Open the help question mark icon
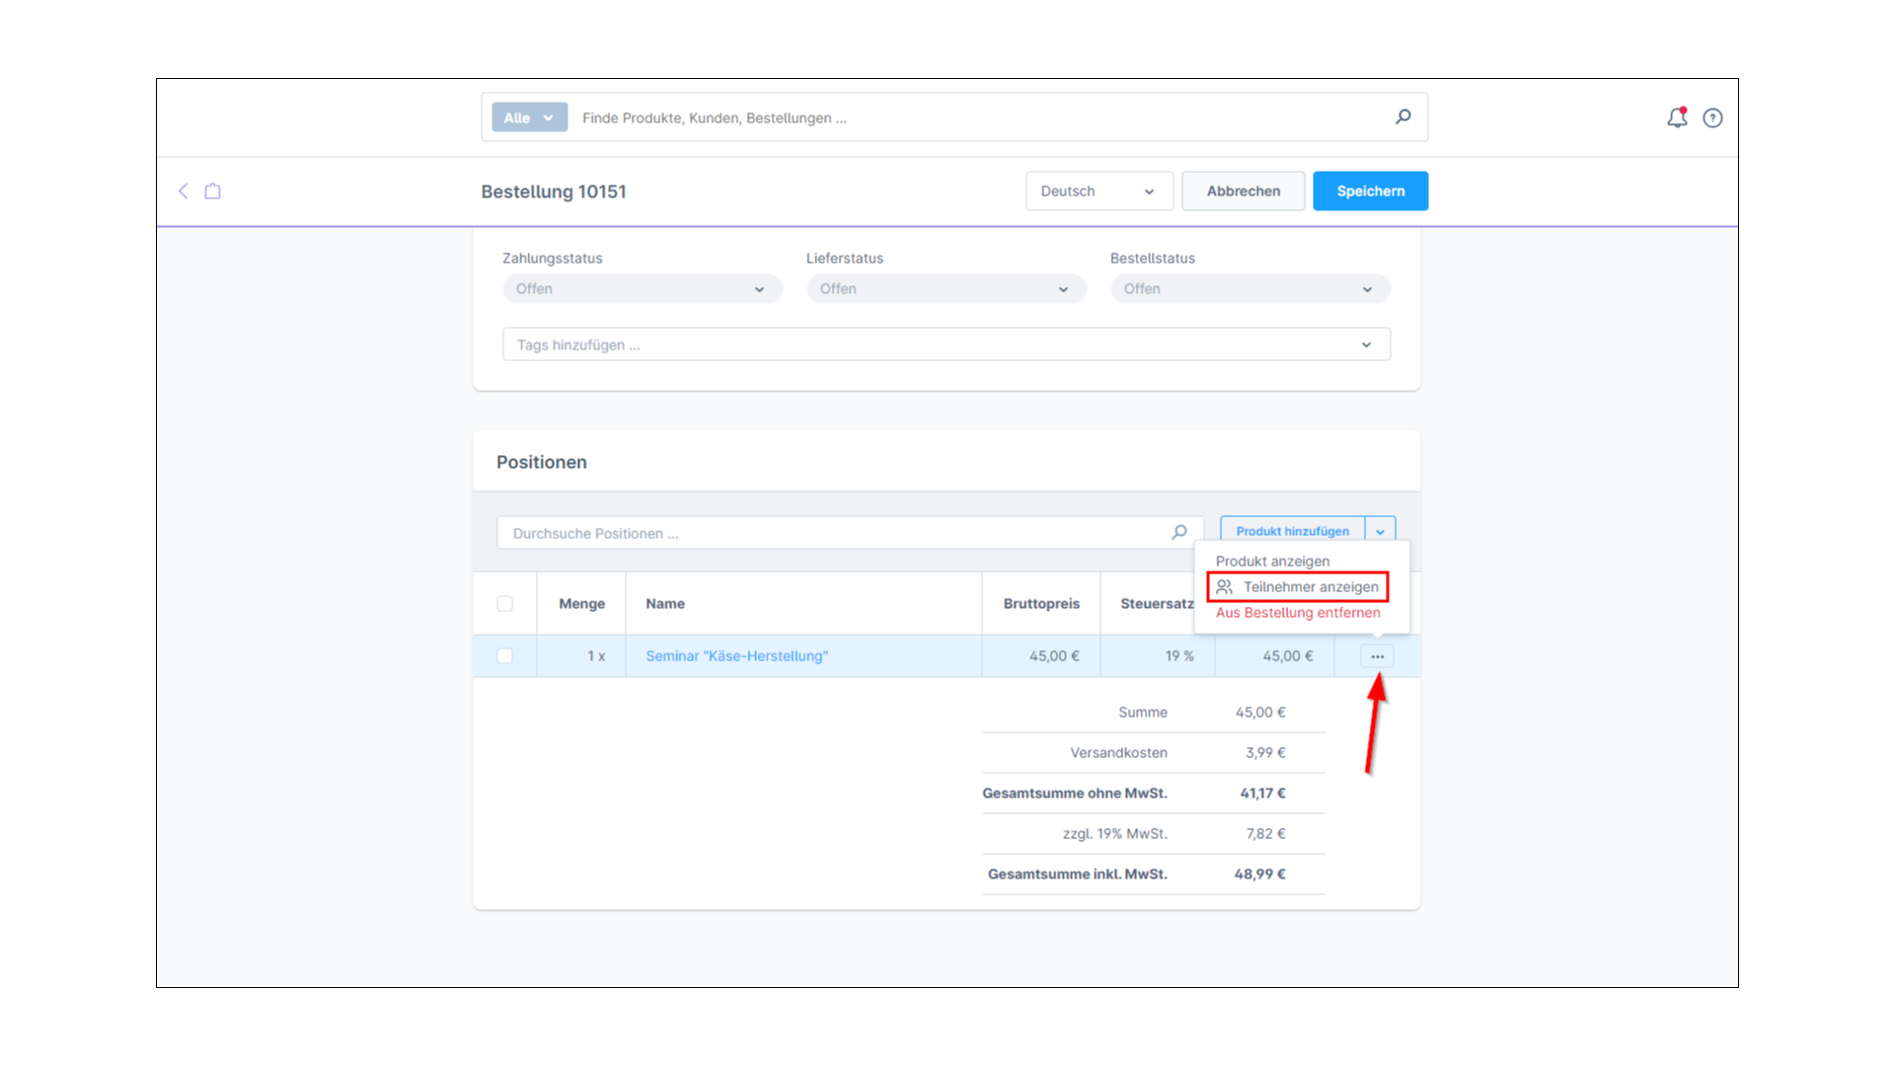Image resolution: width=1895 pixels, height=1066 pixels. click(x=1712, y=117)
